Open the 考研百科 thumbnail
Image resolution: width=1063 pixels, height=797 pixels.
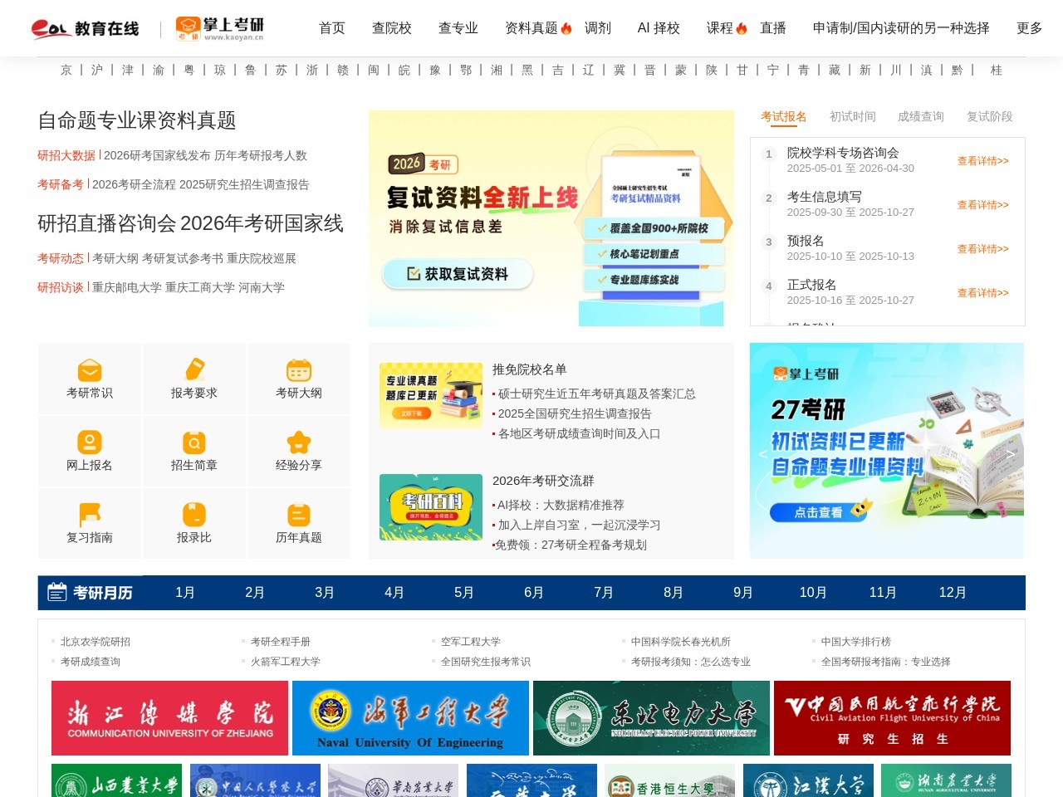coord(431,507)
